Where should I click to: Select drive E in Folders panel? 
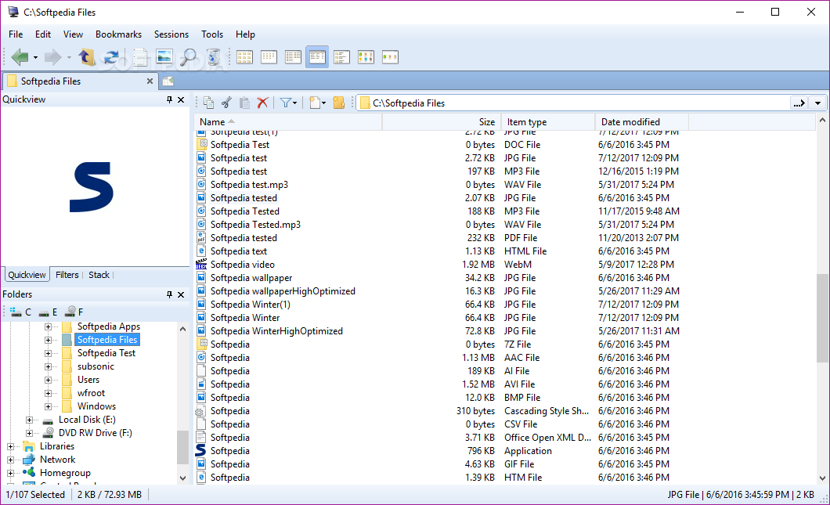[x=49, y=312]
